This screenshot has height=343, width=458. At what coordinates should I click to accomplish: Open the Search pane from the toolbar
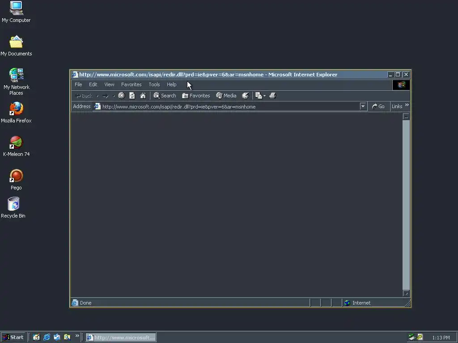click(165, 96)
